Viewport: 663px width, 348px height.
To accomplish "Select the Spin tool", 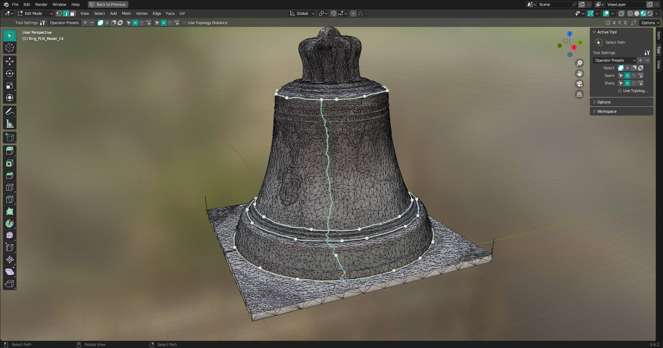I will [x=10, y=223].
